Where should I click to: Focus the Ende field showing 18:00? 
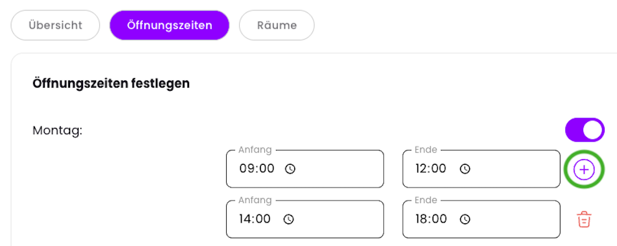tap(481, 219)
